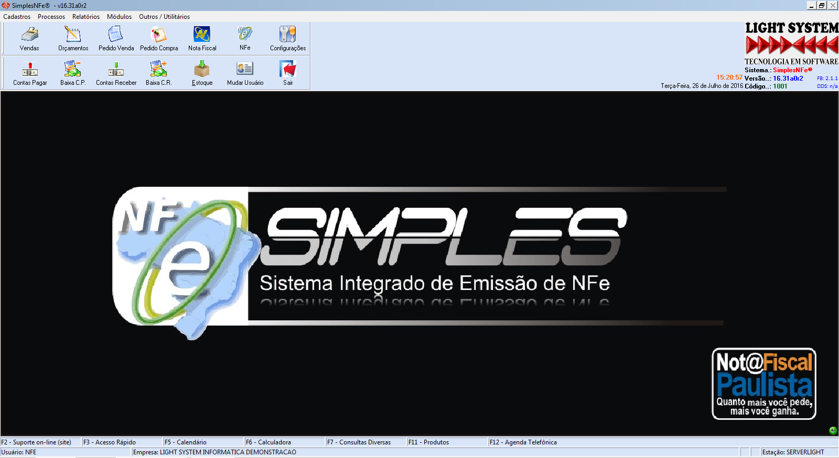
Task: Click the Nota Fiscal Paulista banner
Action: pyautogui.click(x=764, y=384)
